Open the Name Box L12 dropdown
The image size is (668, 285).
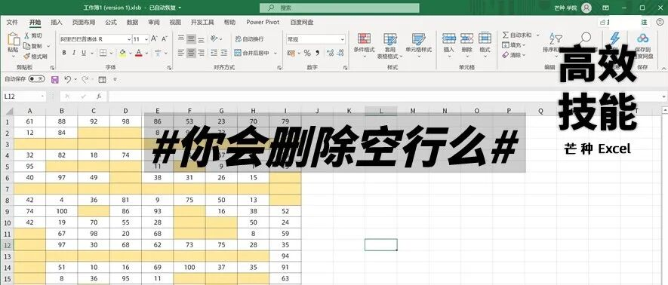(42, 97)
